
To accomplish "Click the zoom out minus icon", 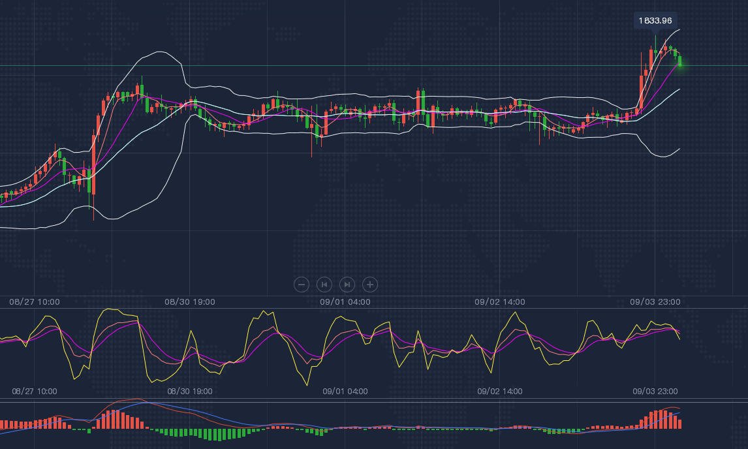I will click(x=302, y=285).
